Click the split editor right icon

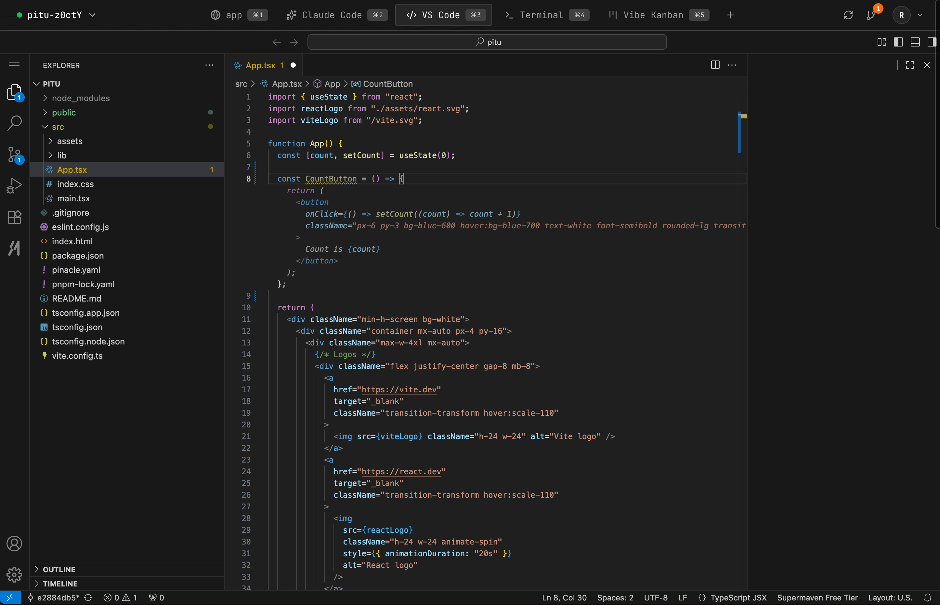pos(715,65)
